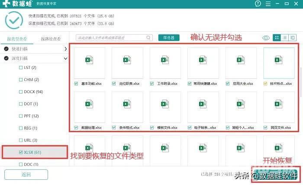Focus the file name search field
The height and width of the screenshot is (185, 303).
[114, 38]
